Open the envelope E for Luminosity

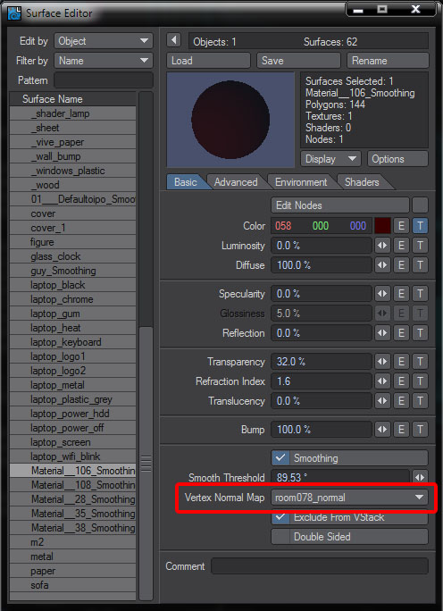pyautogui.click(x=401, y=246)
